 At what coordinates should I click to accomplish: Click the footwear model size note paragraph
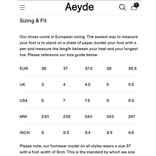77,149
